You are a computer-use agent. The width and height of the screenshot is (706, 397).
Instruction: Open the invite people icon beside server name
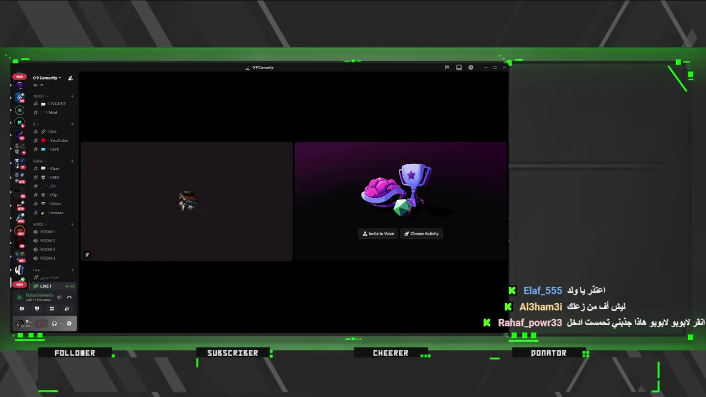pos(70,78)
